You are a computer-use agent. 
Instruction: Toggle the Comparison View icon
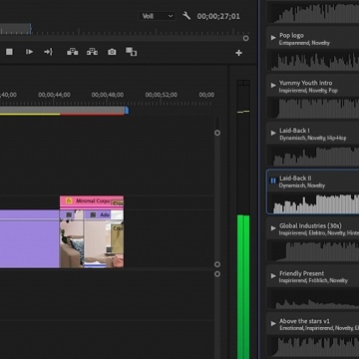tap(131, 52)
